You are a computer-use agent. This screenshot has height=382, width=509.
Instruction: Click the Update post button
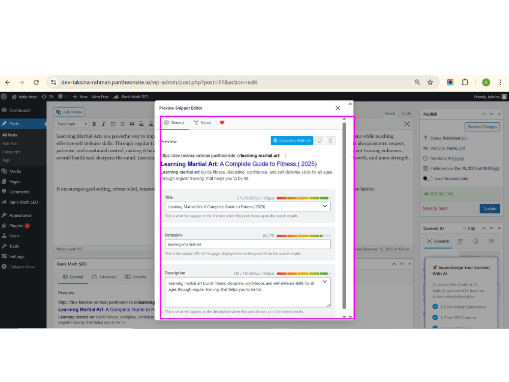(x=490, y=208)
